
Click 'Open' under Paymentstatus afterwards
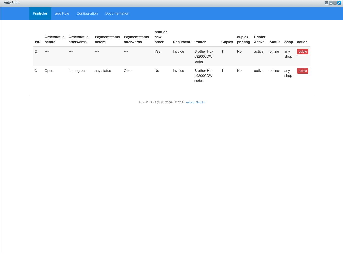128,71
